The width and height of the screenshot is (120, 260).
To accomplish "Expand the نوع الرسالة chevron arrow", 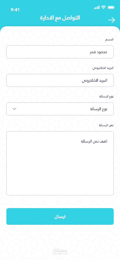I will coord(14,109).
